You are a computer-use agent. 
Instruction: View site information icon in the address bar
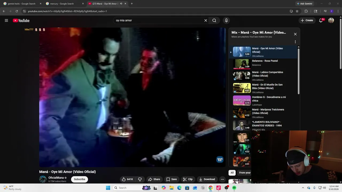pyautogui.click(x=24, y=11)
